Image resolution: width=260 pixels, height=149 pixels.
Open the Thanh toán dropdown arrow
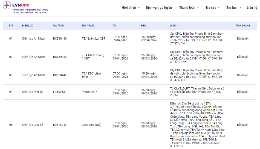pos(198,8)
